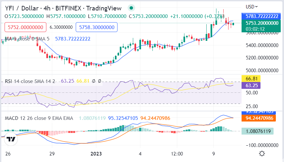The width and height of the screenshot is (284, 162).
Task: Click the 5200.00000000 price scale label
Action: (x=262, y=58)
